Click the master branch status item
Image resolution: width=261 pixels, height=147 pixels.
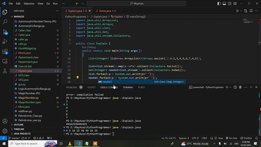[14, 138]
